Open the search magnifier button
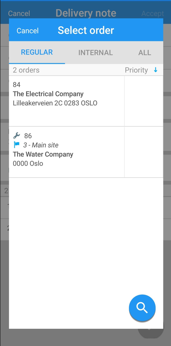Image resolution: width=171 pixels, height=346 pixels. 142,307
